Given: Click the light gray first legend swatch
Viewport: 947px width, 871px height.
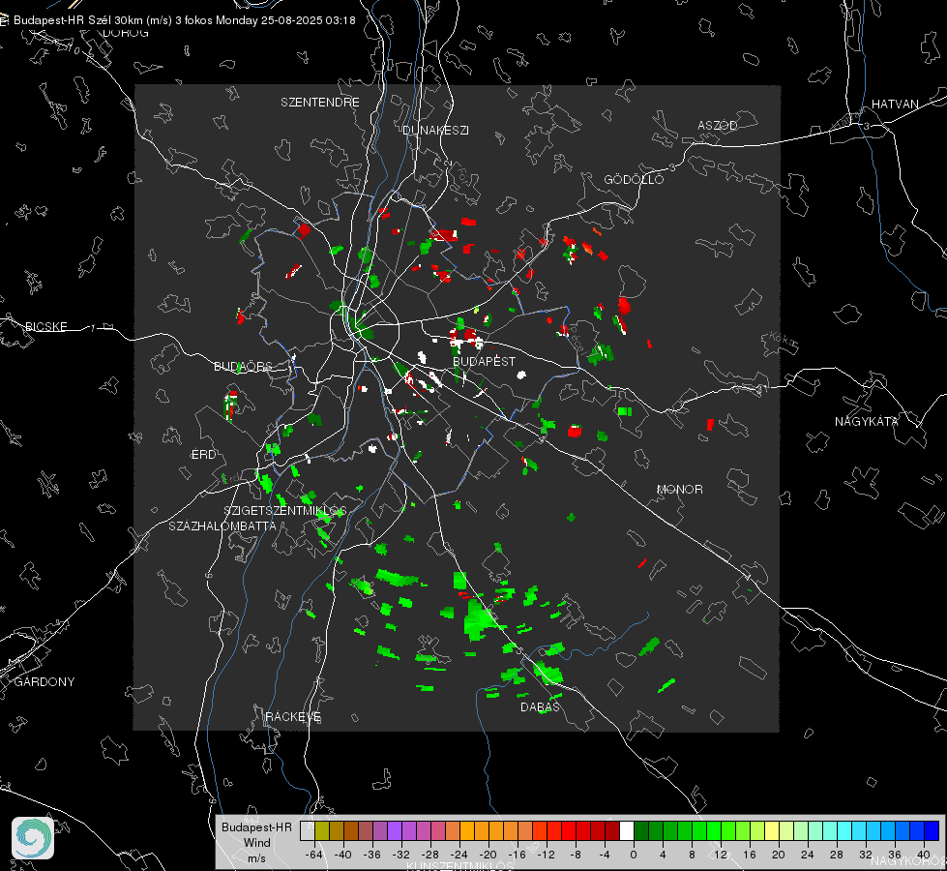Looking at the screenshot, I should point(308,831).
